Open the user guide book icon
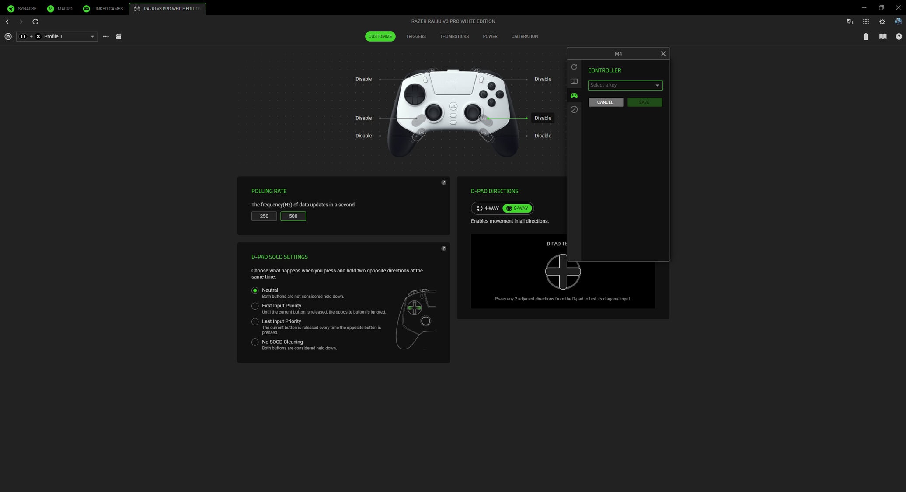Screen dimensions: 906x492 point(882,37)
